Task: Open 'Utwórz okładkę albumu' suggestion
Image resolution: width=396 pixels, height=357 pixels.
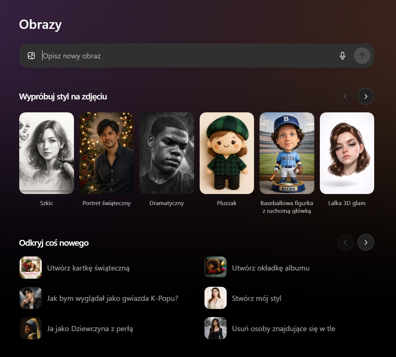Action: coord(270,268)
